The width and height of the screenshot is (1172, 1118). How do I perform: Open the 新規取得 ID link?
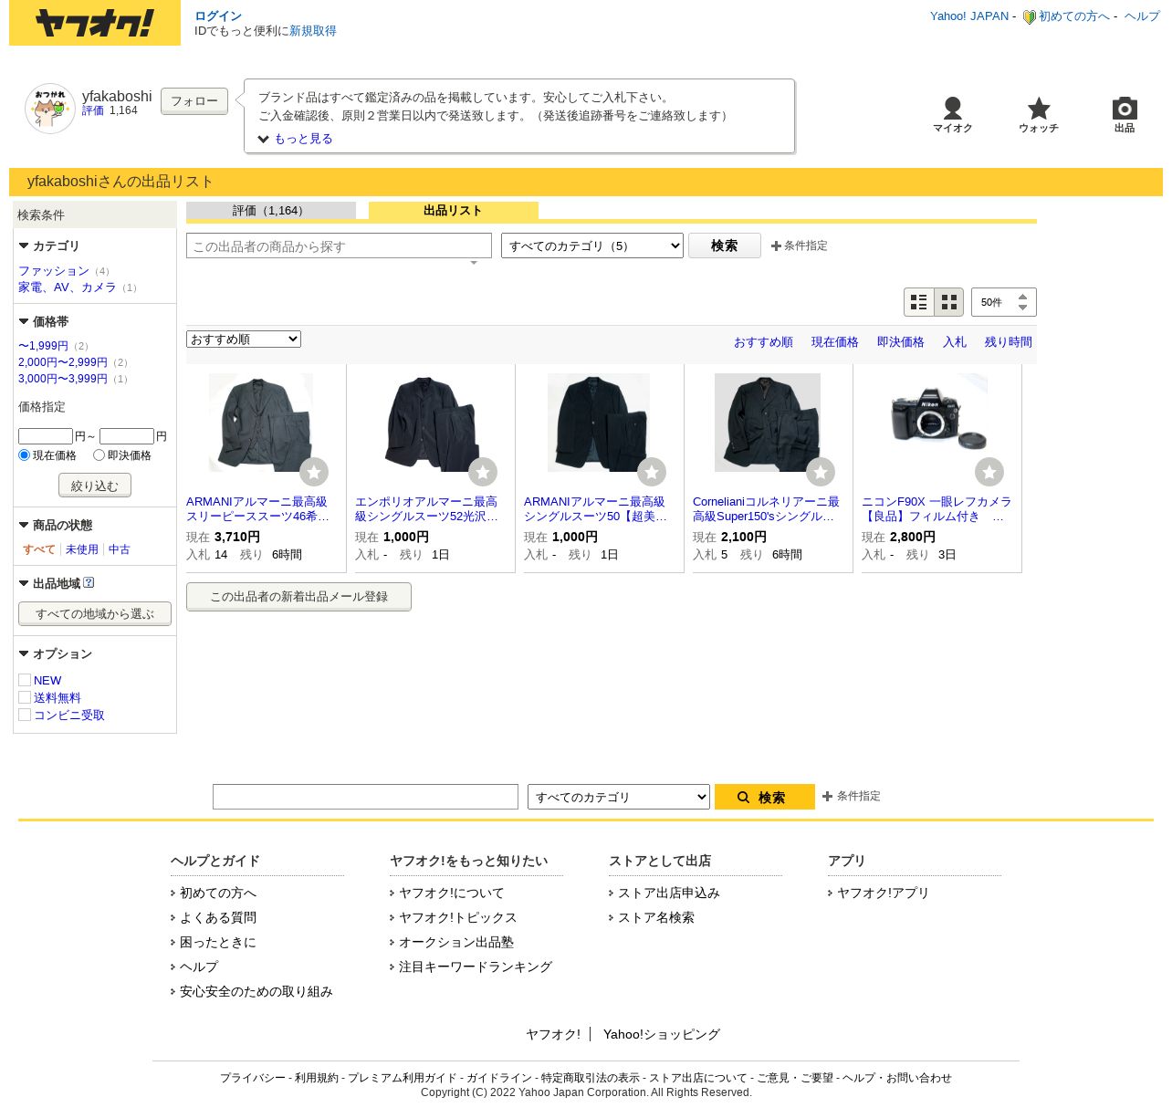(x=313, y=31)
